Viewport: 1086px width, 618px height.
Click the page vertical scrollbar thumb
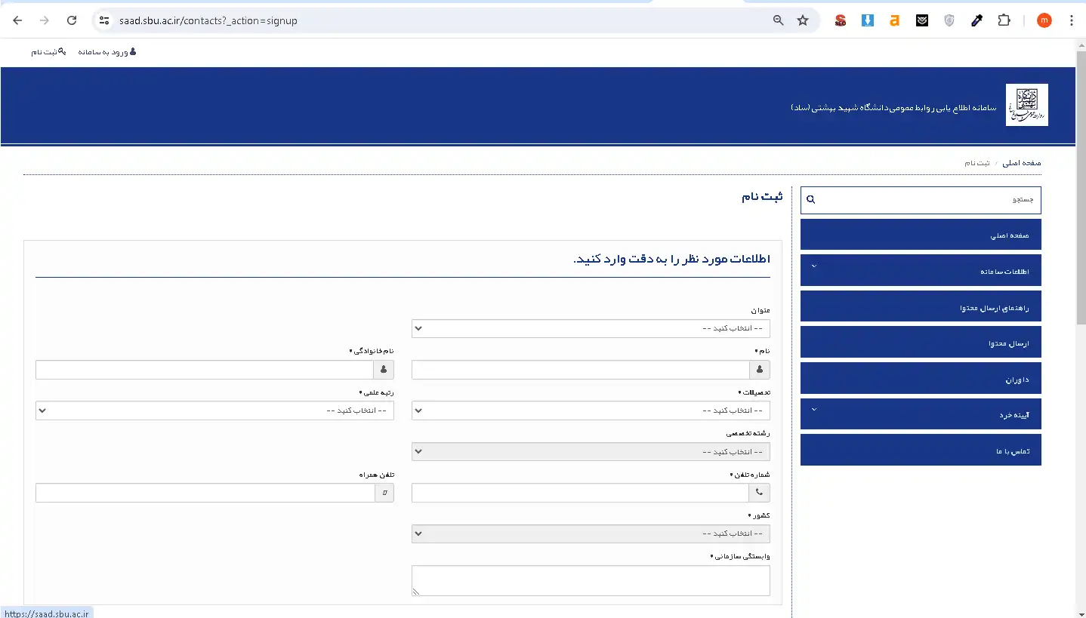(x=1081, y=189)
